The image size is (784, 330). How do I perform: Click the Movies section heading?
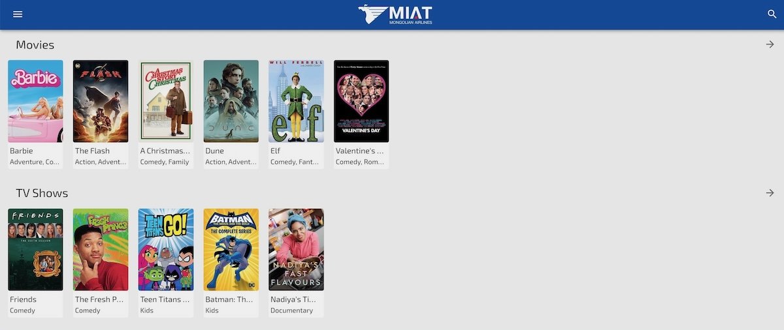pos(35,45)
